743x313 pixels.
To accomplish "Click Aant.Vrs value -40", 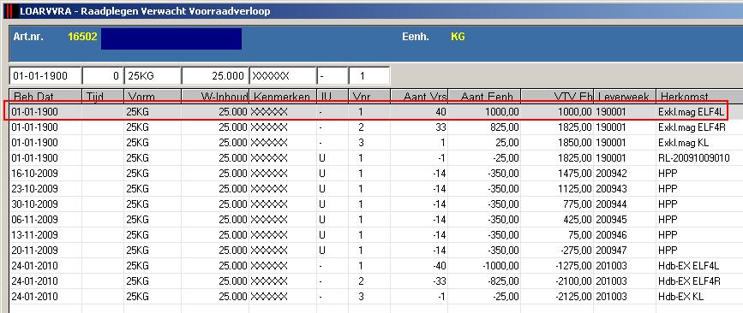I will [x=440, y=266].
